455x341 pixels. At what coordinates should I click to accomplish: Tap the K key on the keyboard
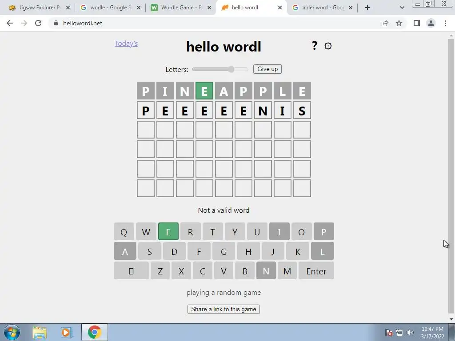pyautogui.click(x=297, y=251)
